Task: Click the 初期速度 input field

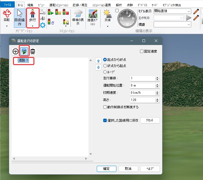Action: 142,93
